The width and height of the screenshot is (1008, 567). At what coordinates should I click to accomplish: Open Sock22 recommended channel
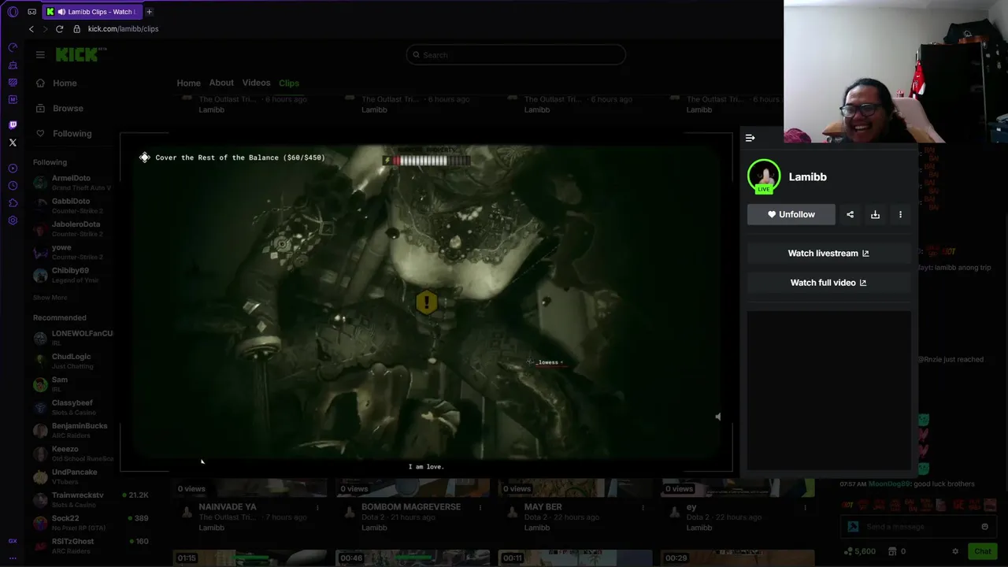(91, 523)
